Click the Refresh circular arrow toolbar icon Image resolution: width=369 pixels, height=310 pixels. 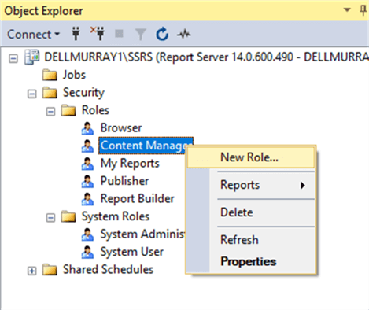(x=162, y=34)
